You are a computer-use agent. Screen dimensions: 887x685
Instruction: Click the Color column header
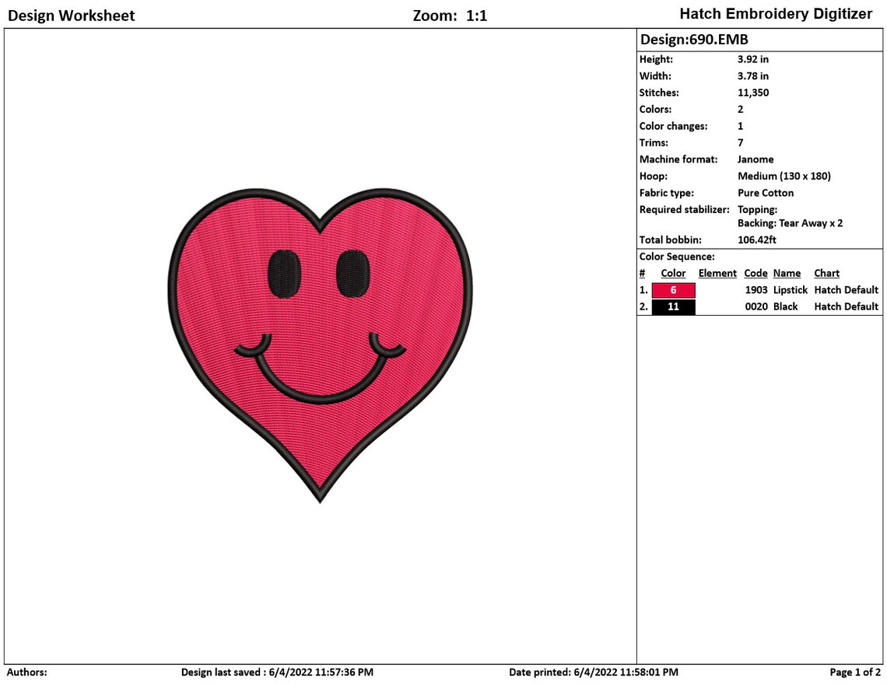click(x=672, y=273)
